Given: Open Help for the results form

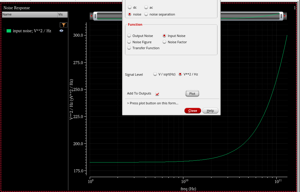Looking at the screenshot, I should 210,111.
